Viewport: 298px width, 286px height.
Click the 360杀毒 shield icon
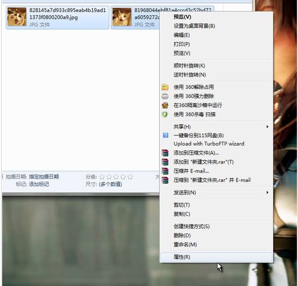165,114
